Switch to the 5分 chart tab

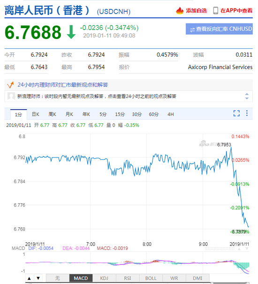[x=103, y=114]
